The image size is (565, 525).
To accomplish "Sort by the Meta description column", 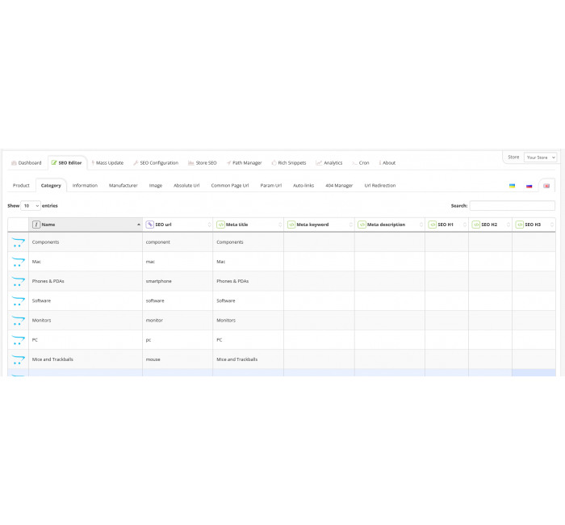I will pyautogui.click(x=390, y=225).
